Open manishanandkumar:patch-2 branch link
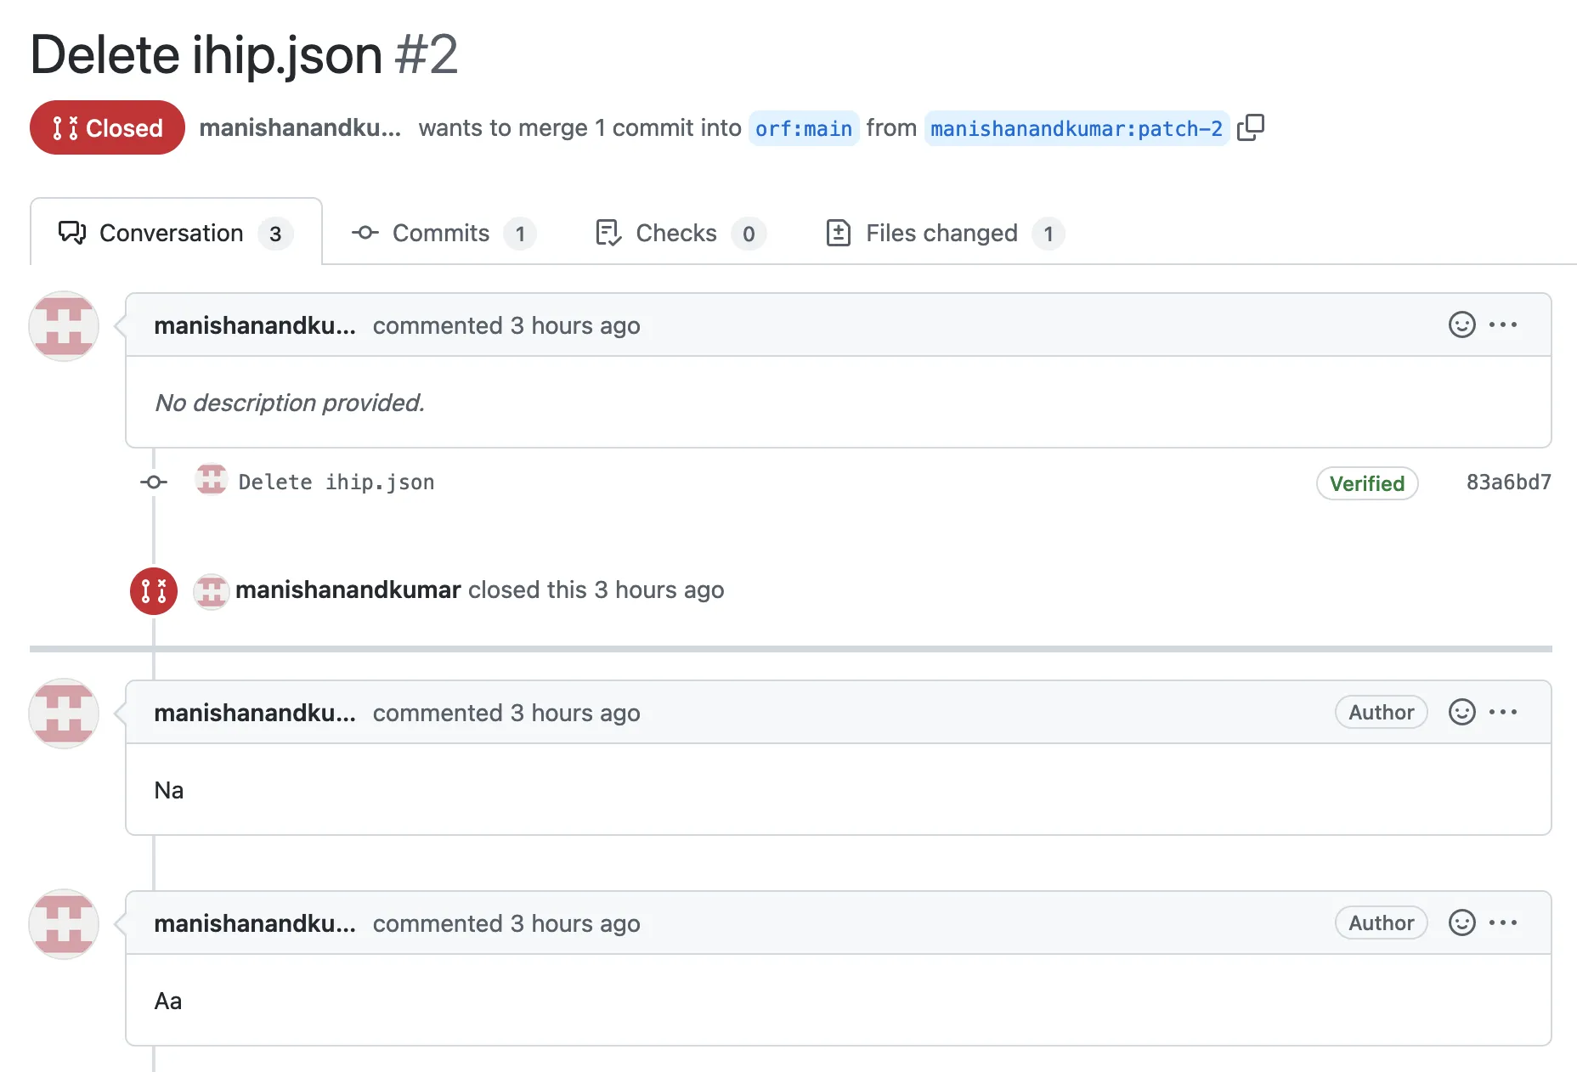The width and height of the screenshot is (1577, 1072). point(1076,129)
